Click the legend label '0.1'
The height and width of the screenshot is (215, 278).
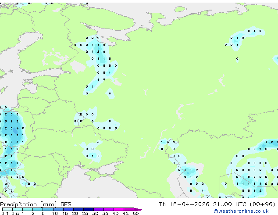(5, 213)
